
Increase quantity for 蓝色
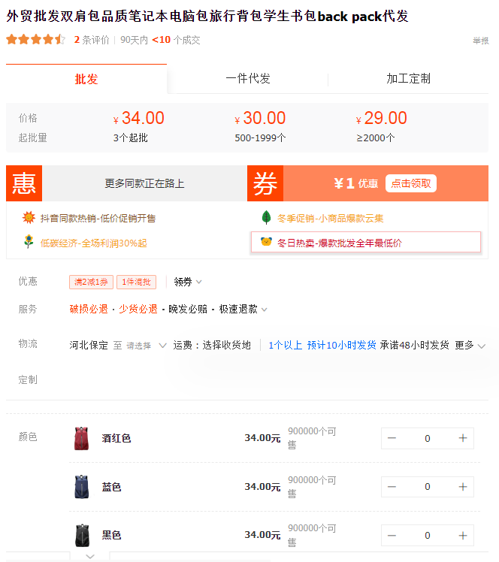(x=463, y=487)
